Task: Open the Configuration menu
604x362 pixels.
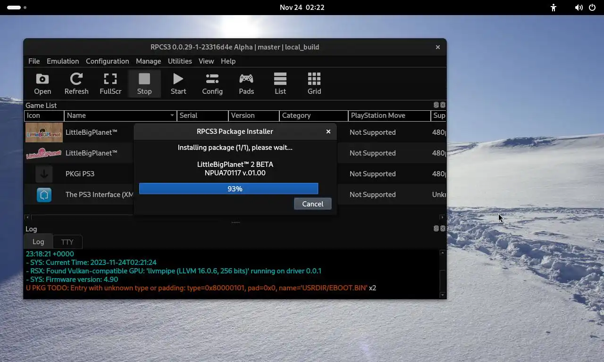Action: [x=107, y=61]
